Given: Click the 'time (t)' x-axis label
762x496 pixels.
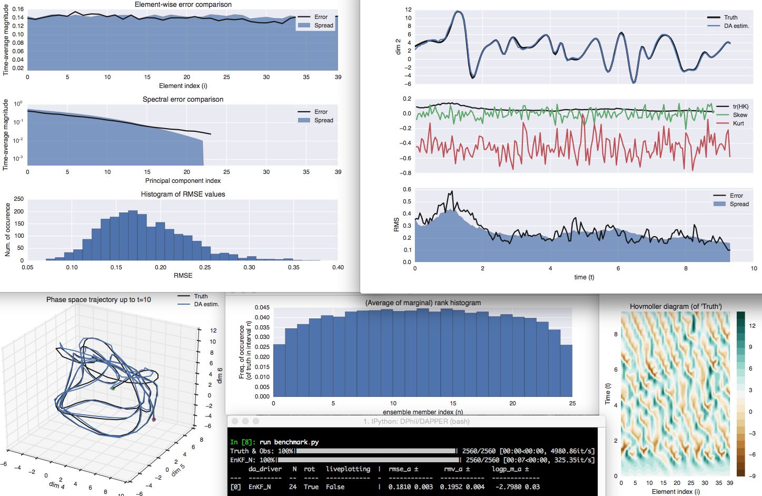Looking at the screenshot, I should 584,277.
